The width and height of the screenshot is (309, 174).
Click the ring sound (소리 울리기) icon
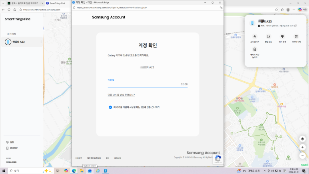pos(255,36)
